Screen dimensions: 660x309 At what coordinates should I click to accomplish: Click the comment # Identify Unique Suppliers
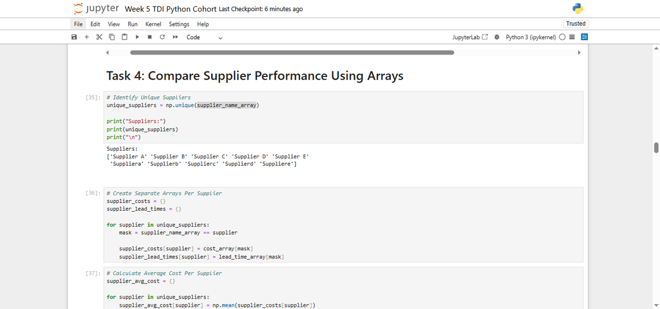pyautogui.click(x=148, y=97)
